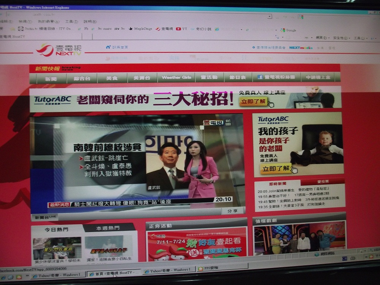The height and width of the screenshot is (285, 380).
Task: Open the Google bookmark on favorites bar
Action: pyautogui.click(x=288, y=30)
